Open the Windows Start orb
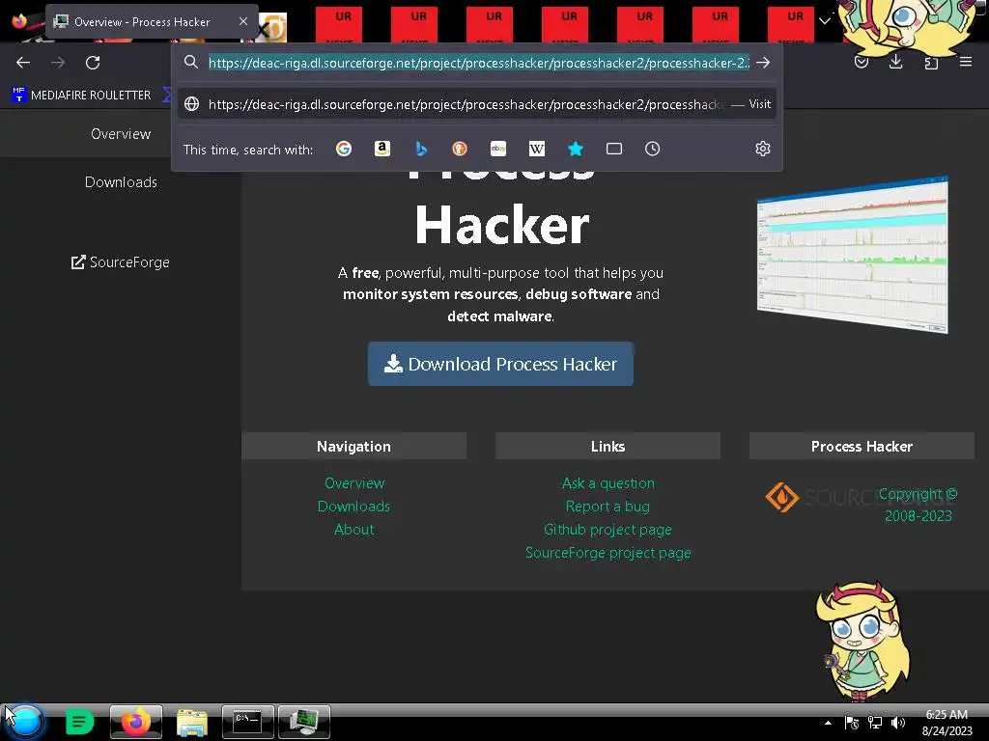The image size is (989, 741). (x=26, y=722)
